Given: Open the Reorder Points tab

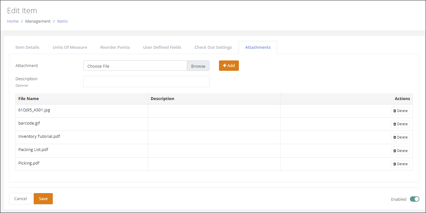Looking at the screenshot, I should [115, 47].
